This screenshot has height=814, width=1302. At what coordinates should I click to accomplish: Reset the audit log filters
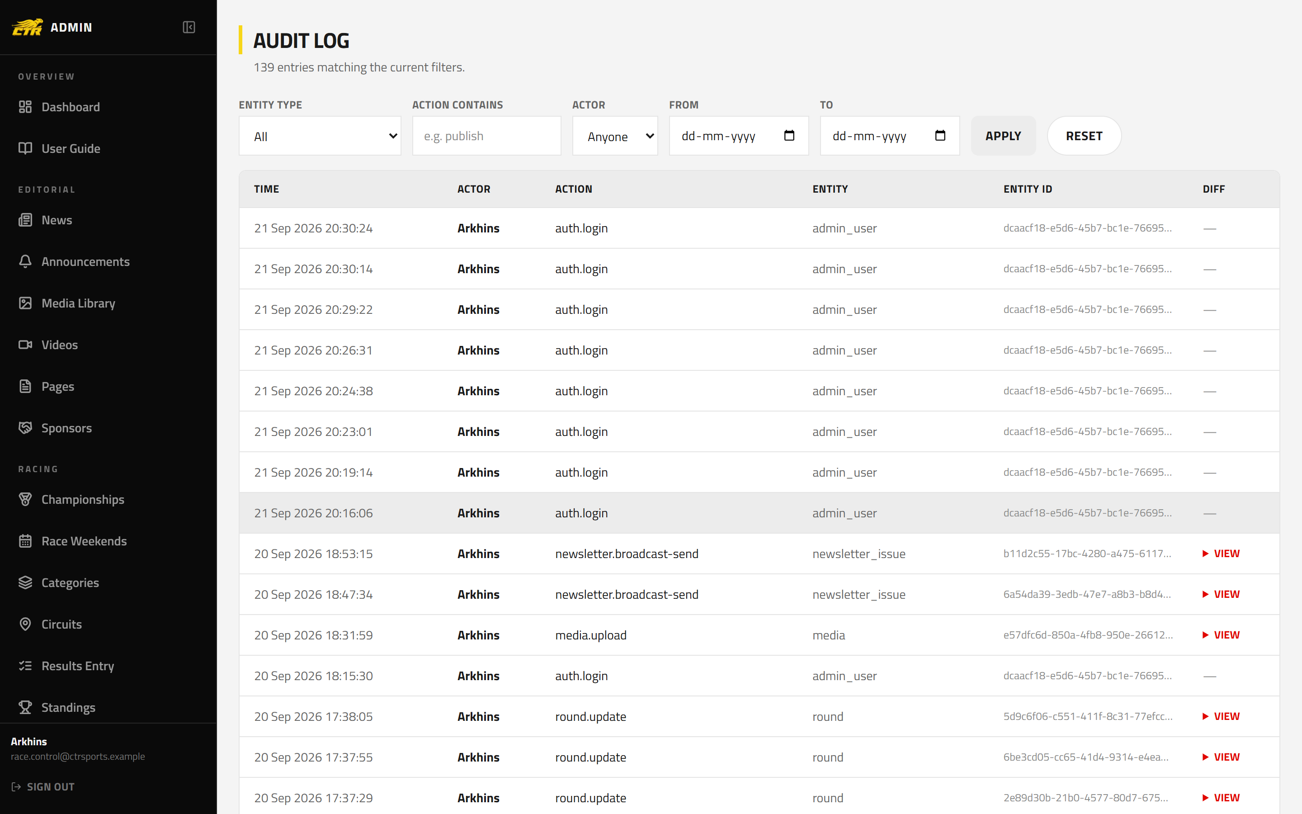coord(1084,136)
